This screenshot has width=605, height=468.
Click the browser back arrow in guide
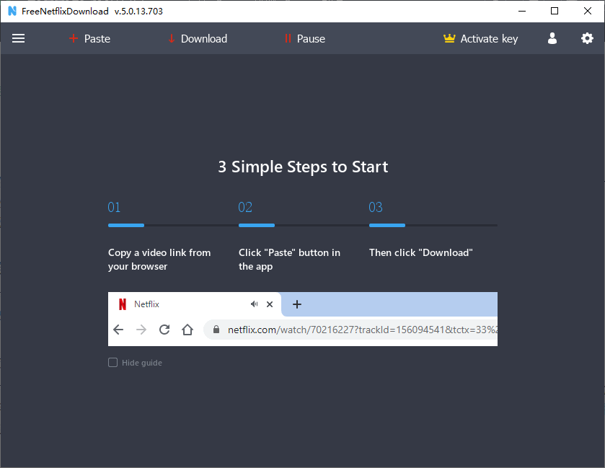tap(118, 330)
